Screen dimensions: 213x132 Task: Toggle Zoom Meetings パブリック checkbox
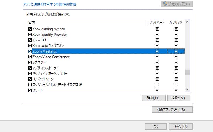click(x=176, y=51)
